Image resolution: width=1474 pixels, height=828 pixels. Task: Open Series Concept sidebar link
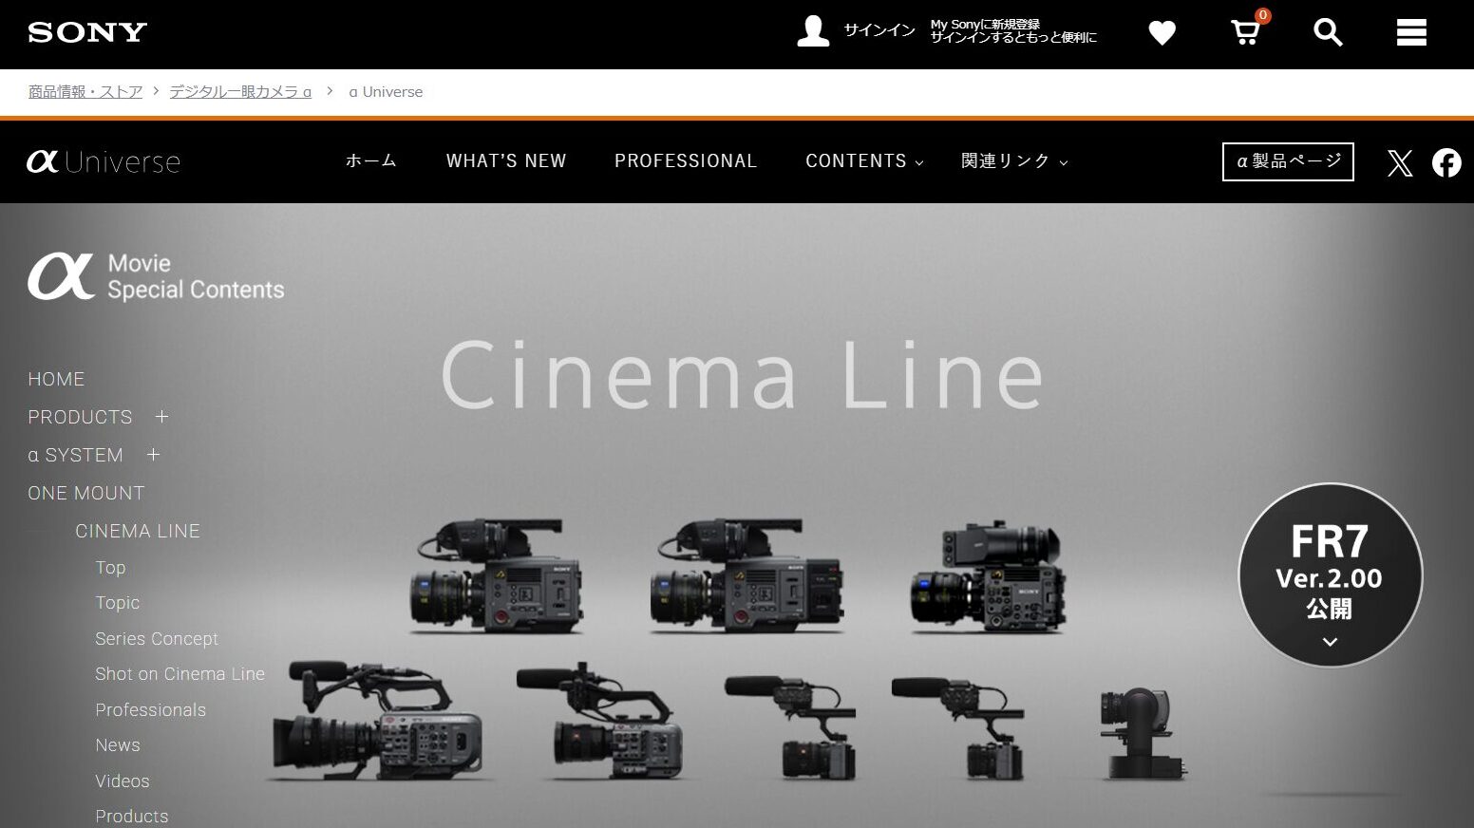(x=157, y=639)
